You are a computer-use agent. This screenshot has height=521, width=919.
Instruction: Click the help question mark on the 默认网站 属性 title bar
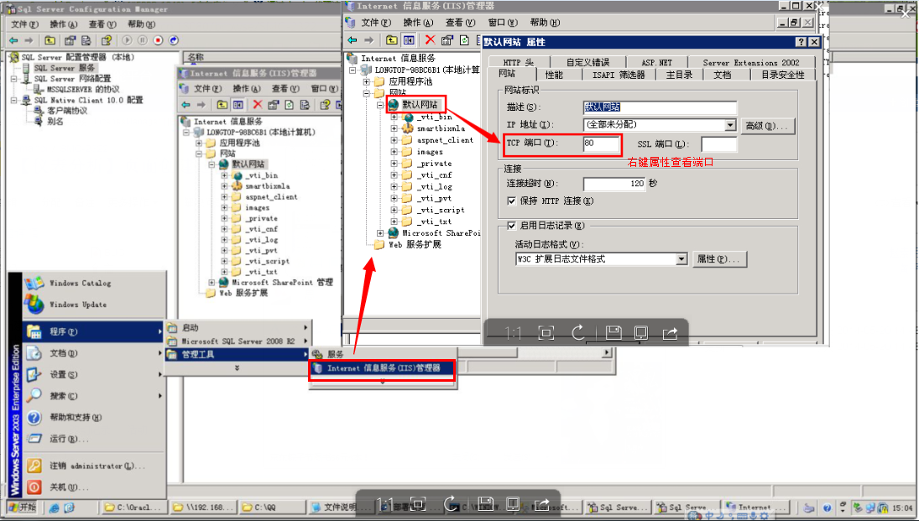(802, 42)
